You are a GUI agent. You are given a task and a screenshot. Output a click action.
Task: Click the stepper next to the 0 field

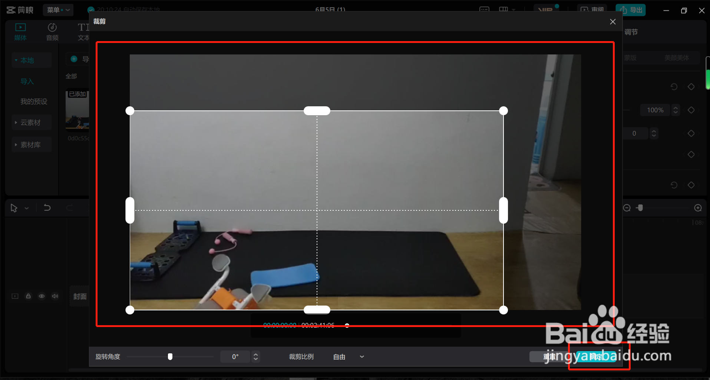[x=654, y=133]
